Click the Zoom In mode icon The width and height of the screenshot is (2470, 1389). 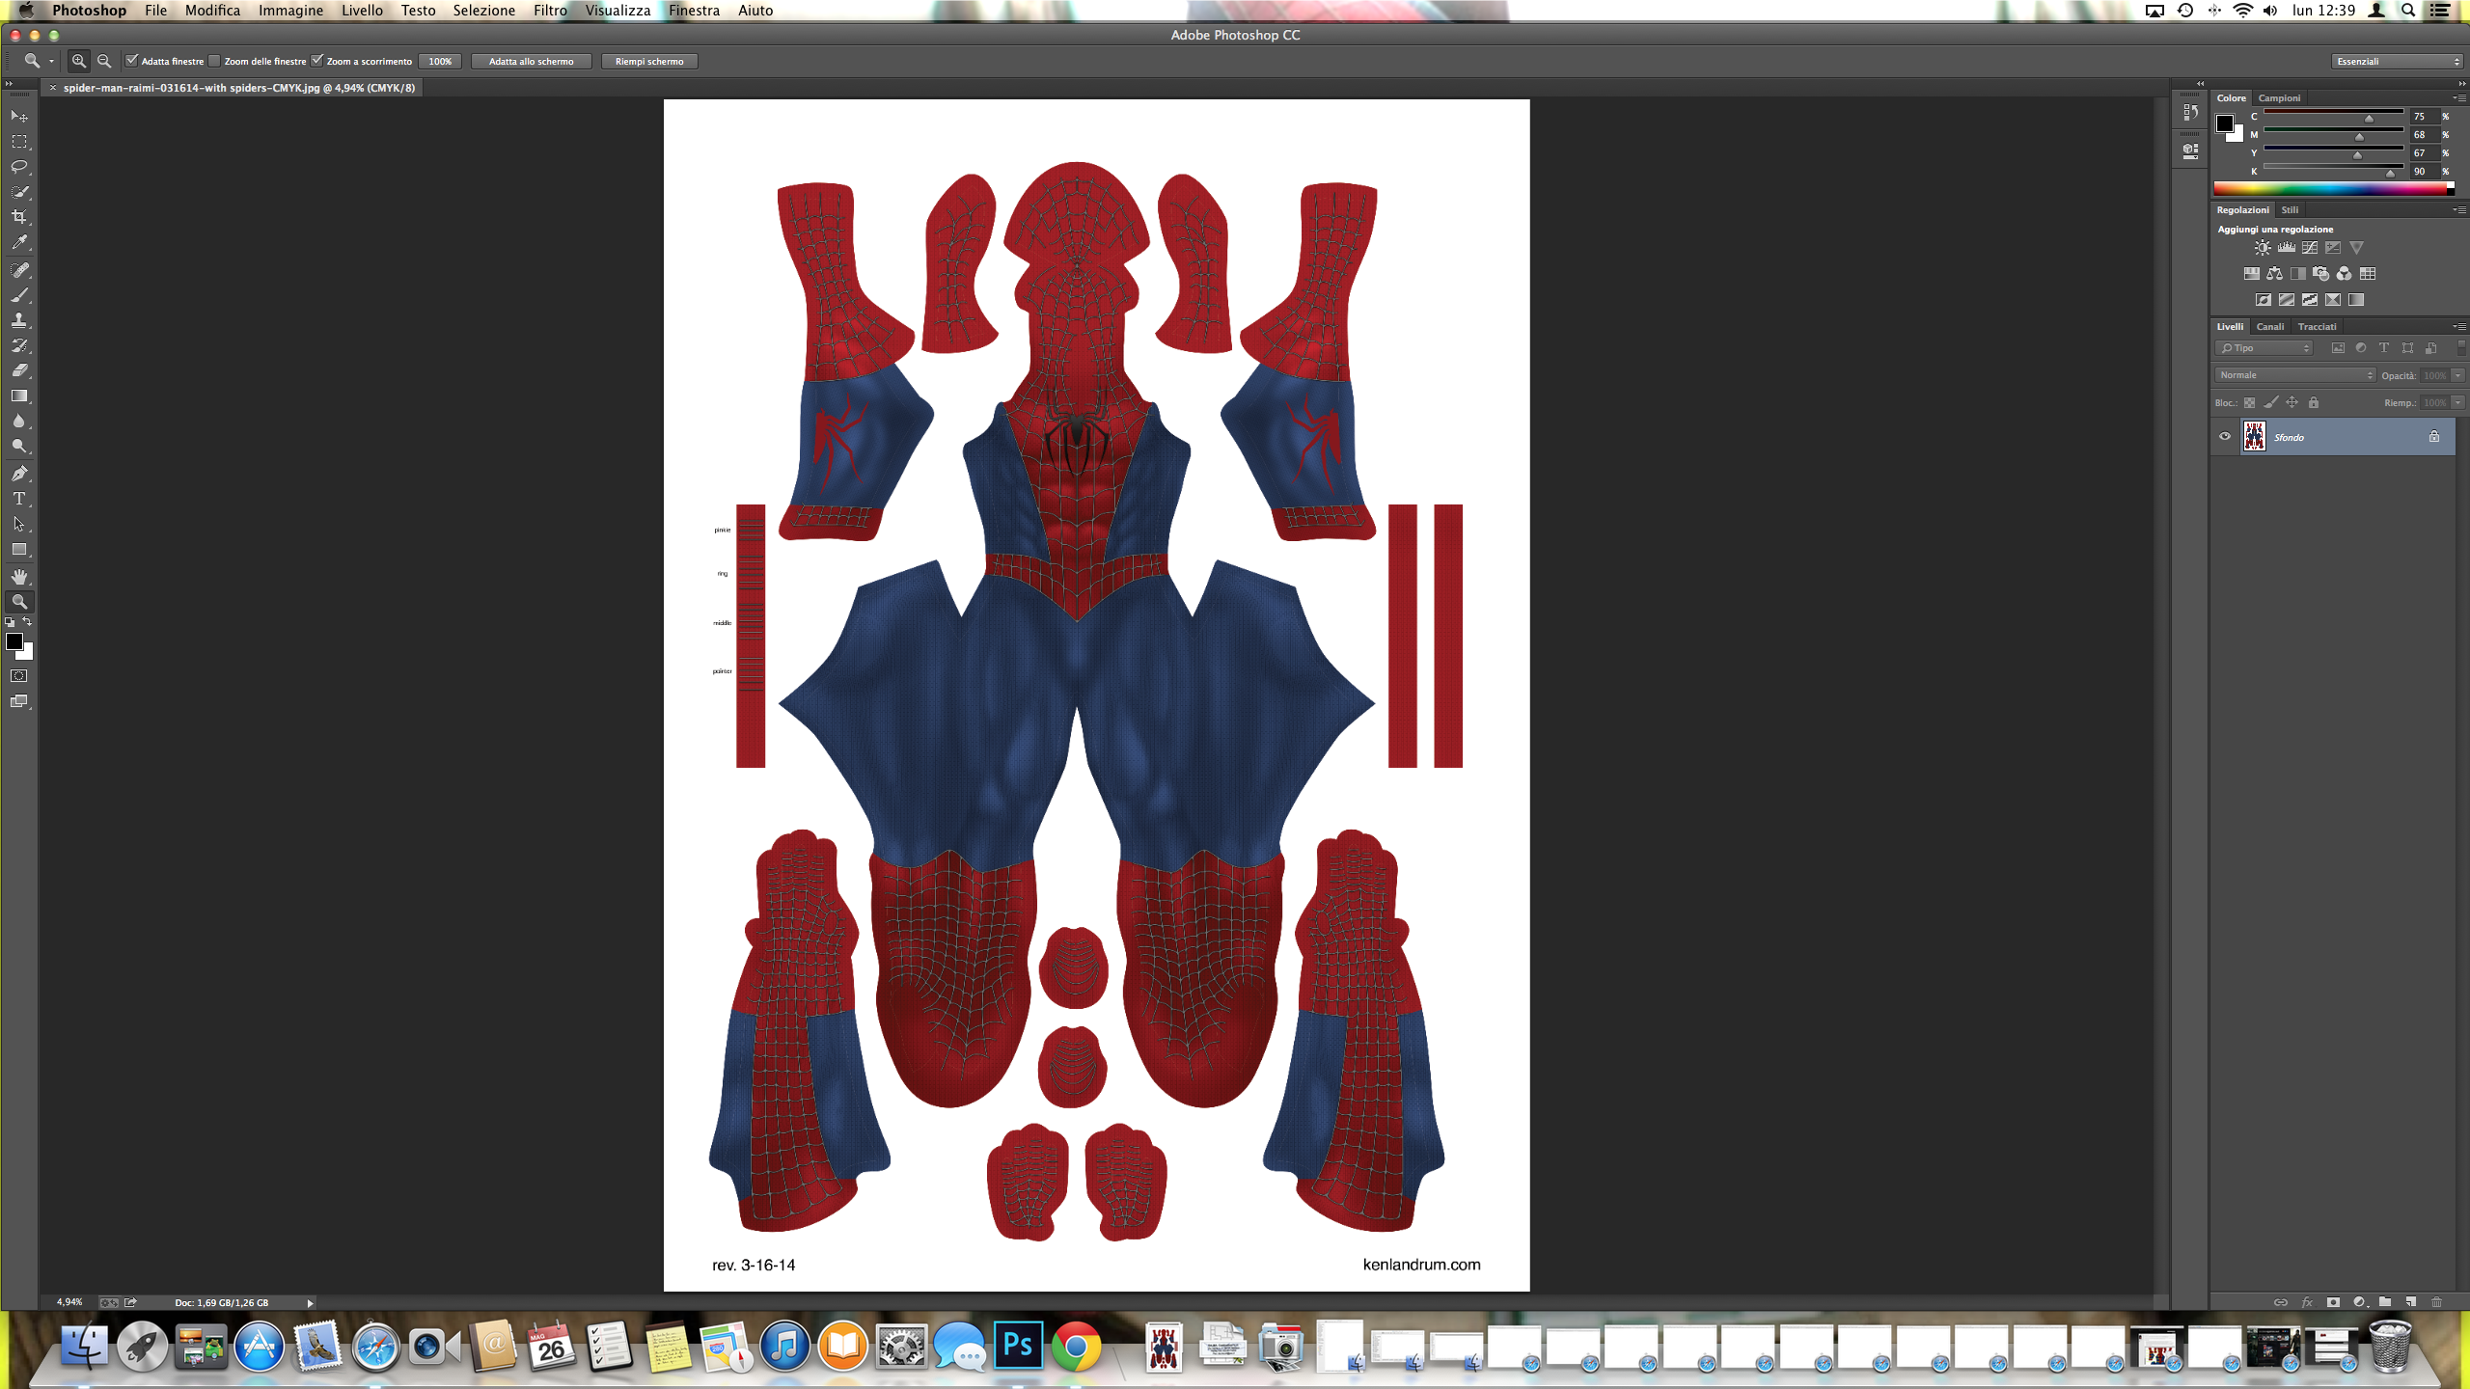tap(79, 61)
